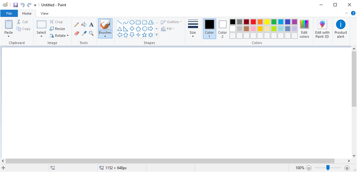
Task: Click the Undo arrow in title bar
Action: pyautogui.click(x=22, y=5)
